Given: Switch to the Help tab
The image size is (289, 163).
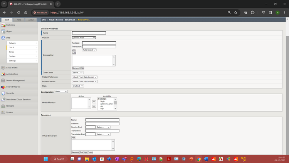Looking at the screenshot, I should click(x=19, y=20).
